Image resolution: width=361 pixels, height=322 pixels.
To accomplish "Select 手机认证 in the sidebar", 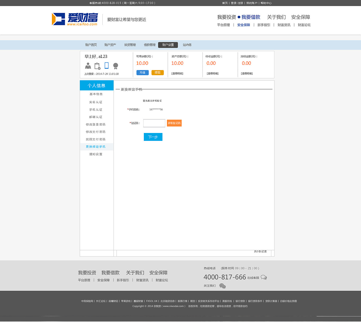I will point(96,109).
